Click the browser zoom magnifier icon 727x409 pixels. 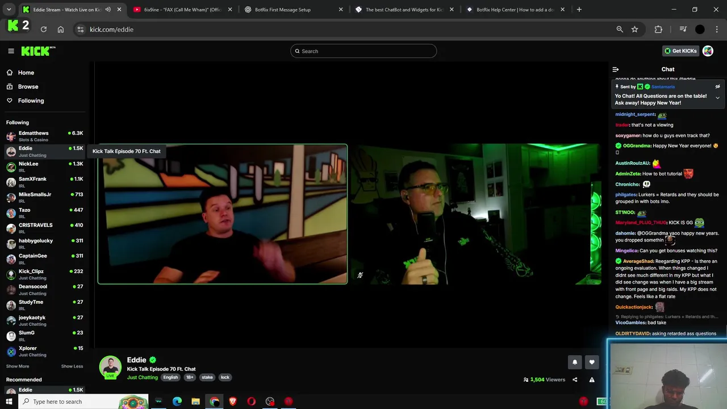(620, 30)
